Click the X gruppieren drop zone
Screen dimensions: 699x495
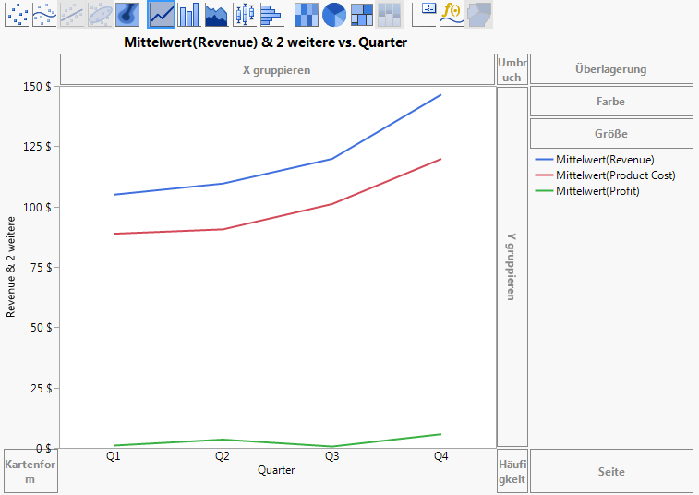pyautogui.click(x=277, y=69)
